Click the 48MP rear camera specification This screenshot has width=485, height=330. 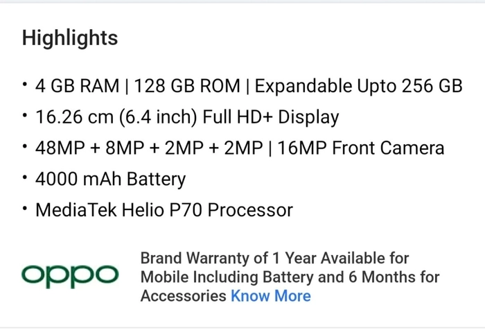coord(149,148)
